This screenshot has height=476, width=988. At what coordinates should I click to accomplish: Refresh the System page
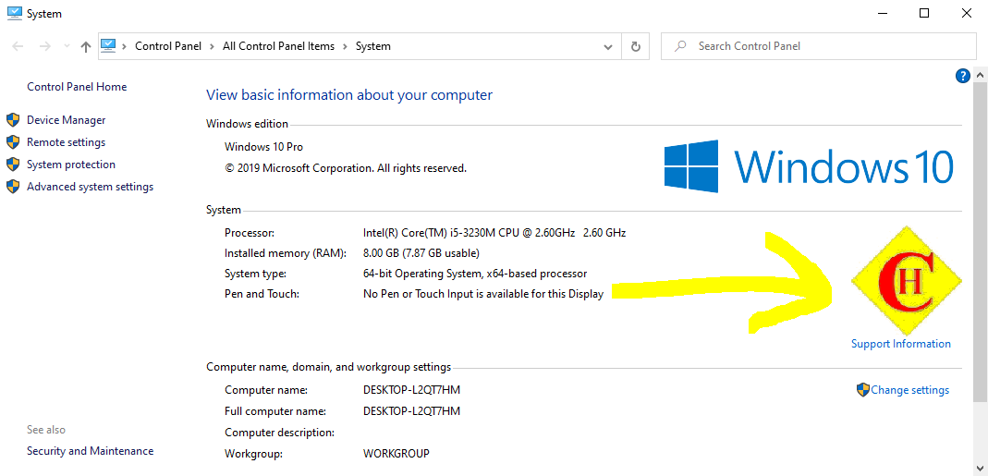(635, 46)
